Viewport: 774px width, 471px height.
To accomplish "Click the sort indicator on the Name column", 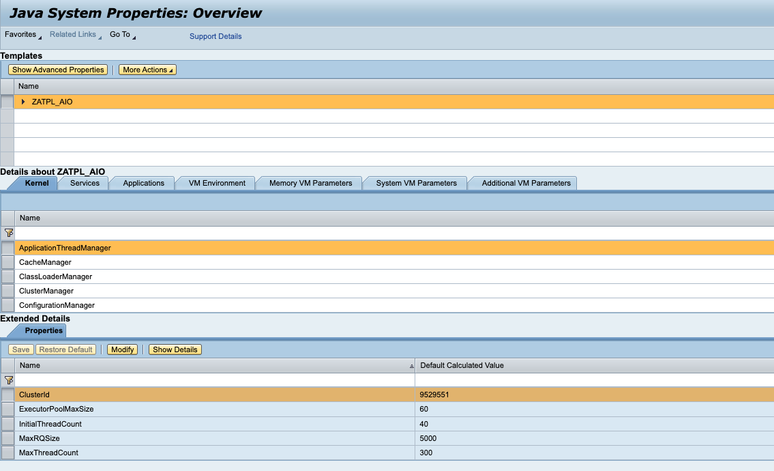I will [411, 365].
